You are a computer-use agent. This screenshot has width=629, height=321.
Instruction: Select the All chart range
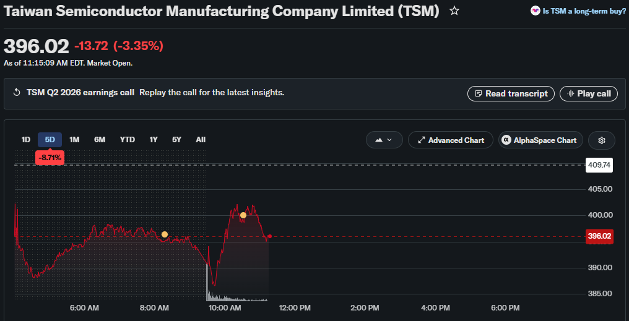click(x=201, y=140)
